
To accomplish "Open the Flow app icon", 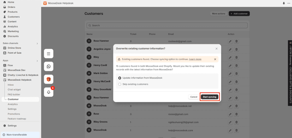I will [5, 65].
